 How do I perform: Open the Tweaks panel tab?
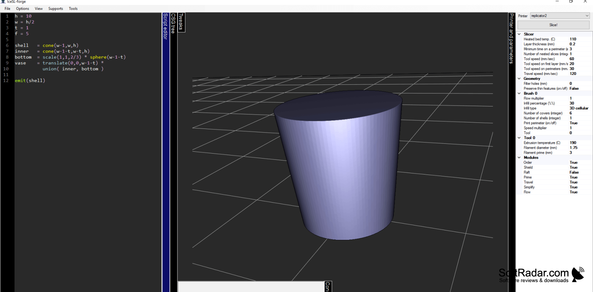(181, 22)
